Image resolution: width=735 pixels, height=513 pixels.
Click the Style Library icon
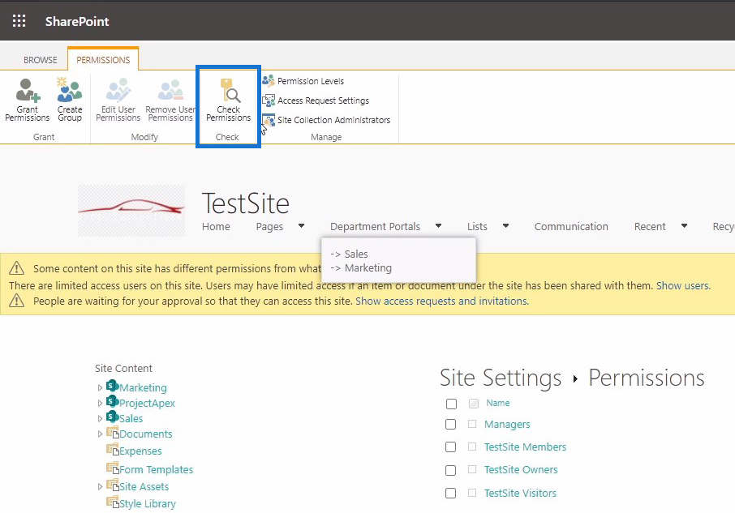point(113,502)
